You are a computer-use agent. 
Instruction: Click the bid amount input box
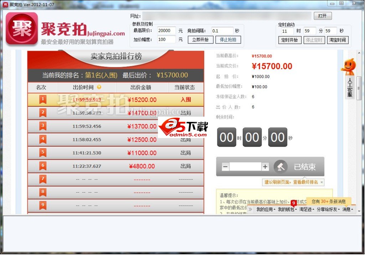point(246,167)
